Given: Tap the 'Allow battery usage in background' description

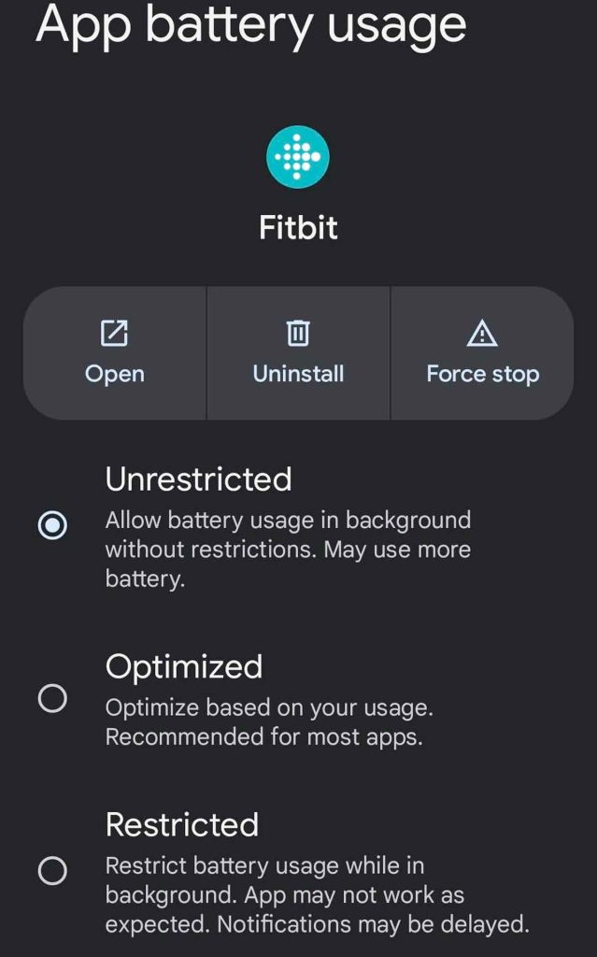Looking at the screenshot, I should point(288,549).
